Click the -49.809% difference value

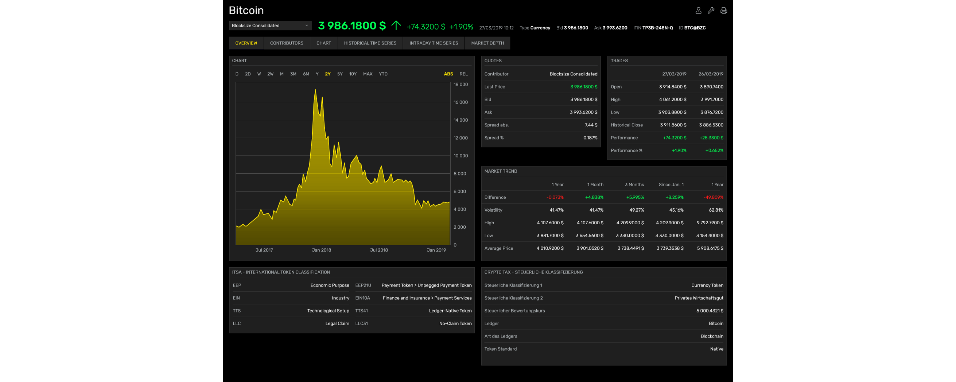(713, 197)
